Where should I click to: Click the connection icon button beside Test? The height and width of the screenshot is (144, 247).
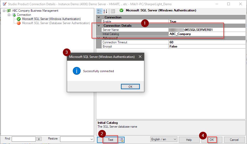[121, 140]
